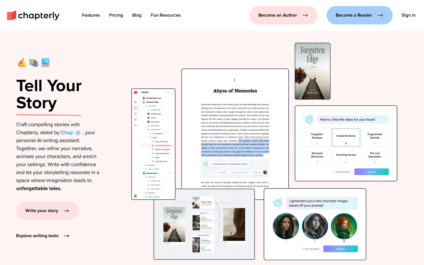Click the Become an Author button

283,15
